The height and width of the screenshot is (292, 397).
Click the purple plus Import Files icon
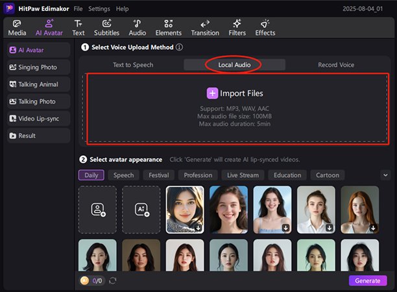212,93
